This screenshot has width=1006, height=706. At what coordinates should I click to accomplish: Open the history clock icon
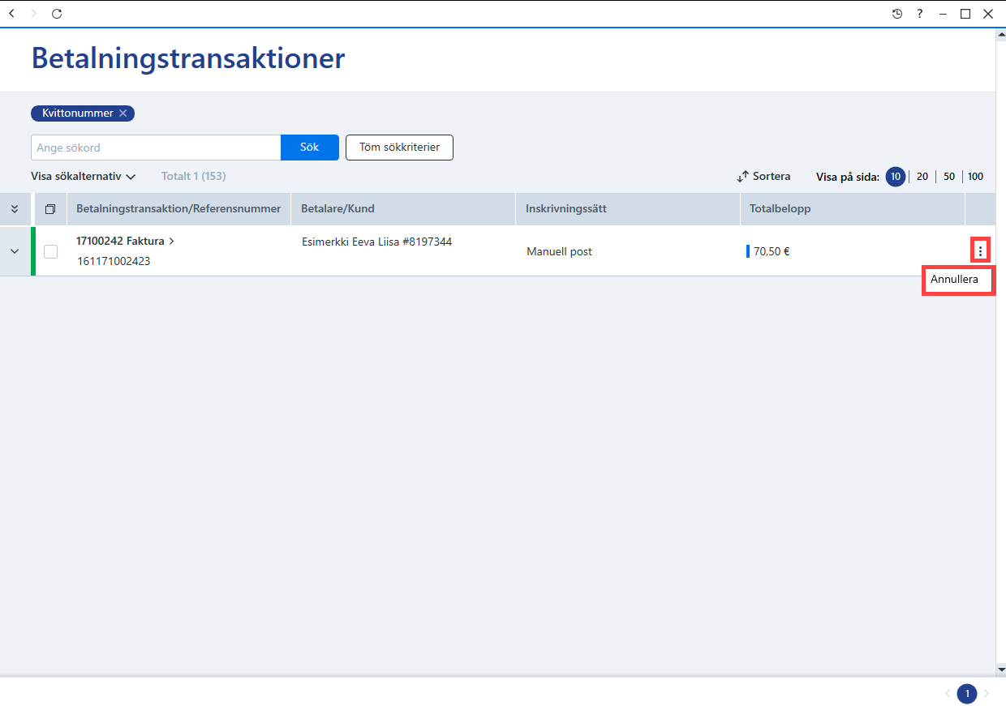pos(897,14)
